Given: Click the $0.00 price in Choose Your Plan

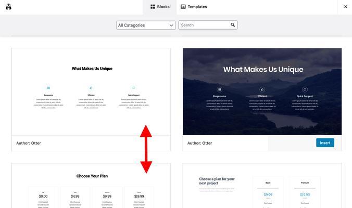Looking at the screenshot, I should (x=43, y=197).
